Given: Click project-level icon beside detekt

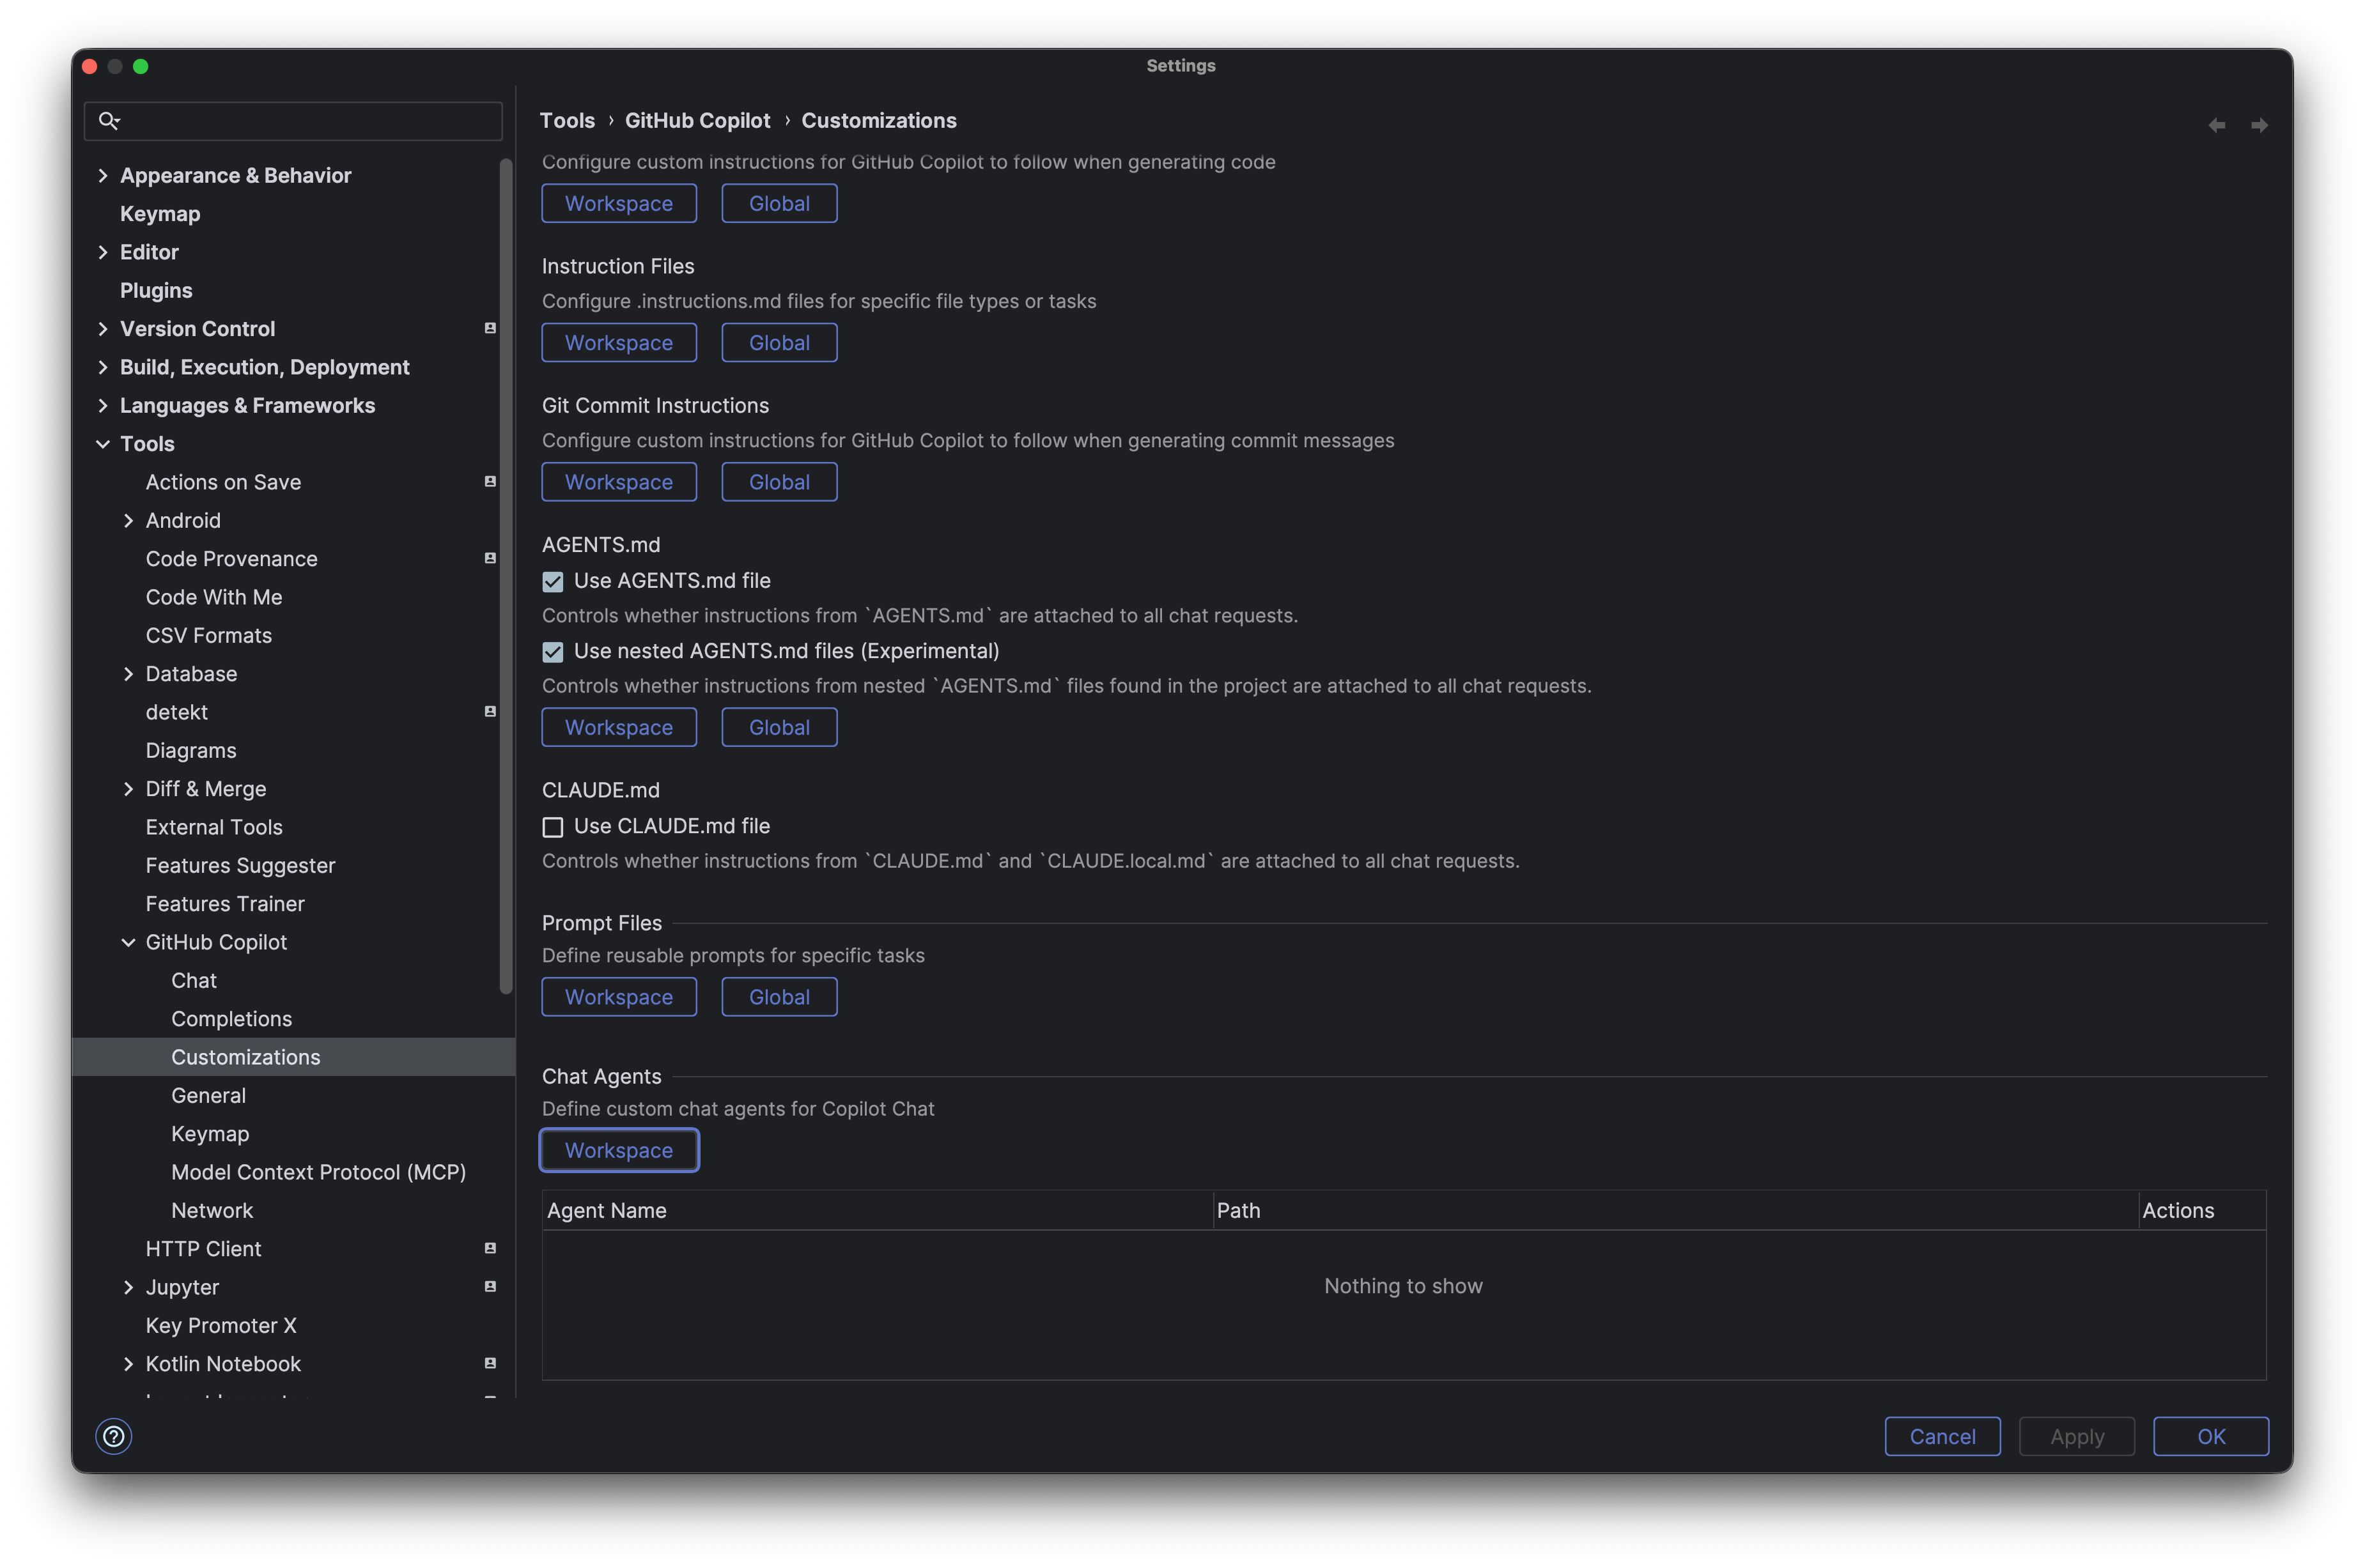Looking at the screenshot, I should point(490,711).
